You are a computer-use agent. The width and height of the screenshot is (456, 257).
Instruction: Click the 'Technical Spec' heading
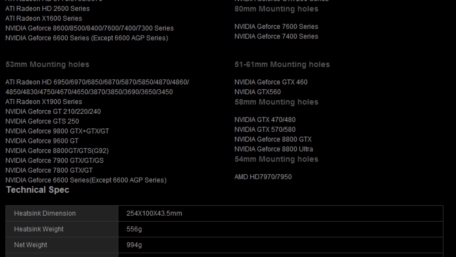[x=38, y=190]
